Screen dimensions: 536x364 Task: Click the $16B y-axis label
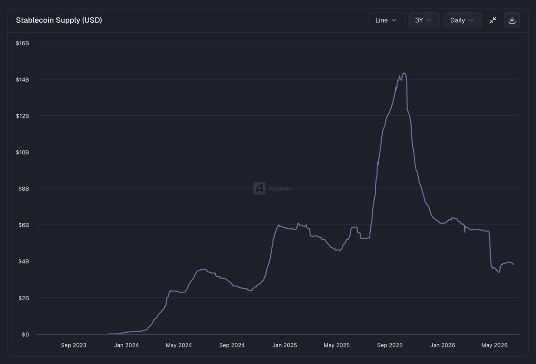[x=23, y=43]
